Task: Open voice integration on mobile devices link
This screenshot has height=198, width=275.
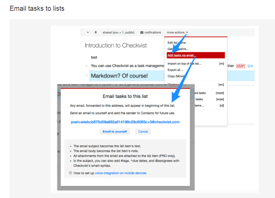Action: click(x=121, y=173)
